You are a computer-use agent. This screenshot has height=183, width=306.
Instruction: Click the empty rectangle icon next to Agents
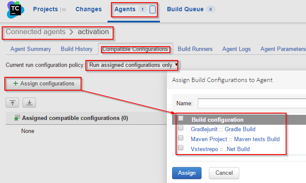tap(153, 9)
